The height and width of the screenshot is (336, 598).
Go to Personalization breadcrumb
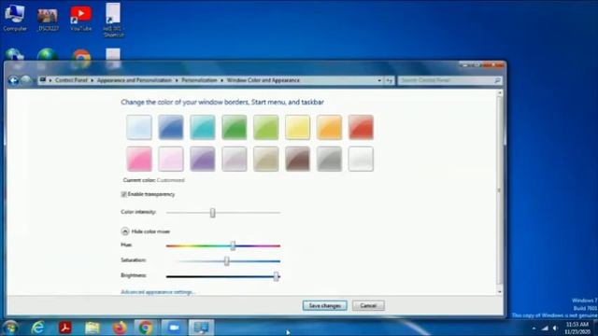[x=199, y=80]
